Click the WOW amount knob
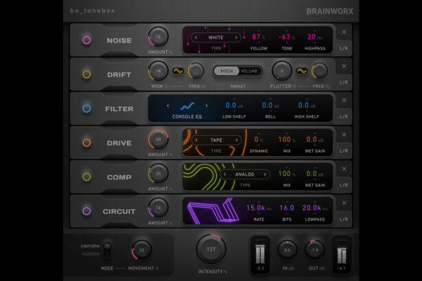422x281 pixels. click(159, 71)
